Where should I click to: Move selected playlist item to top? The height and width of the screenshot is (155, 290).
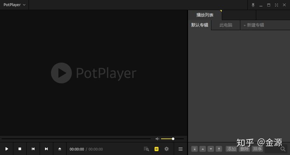click(x=195, y=149)
